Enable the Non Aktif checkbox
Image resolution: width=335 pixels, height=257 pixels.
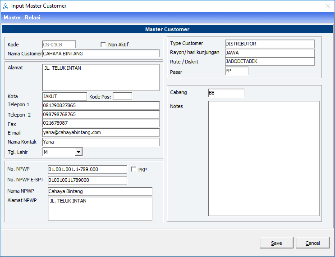(103, 45)
